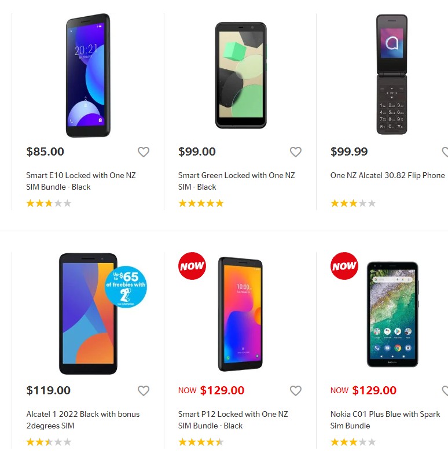View Smart Green phone product image
The width and height of the screenshot is (448, 451).
point(241,75)
